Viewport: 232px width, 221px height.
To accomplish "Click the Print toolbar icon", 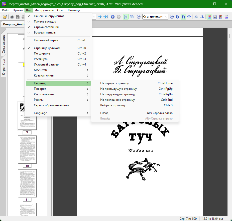I will 12,17.
